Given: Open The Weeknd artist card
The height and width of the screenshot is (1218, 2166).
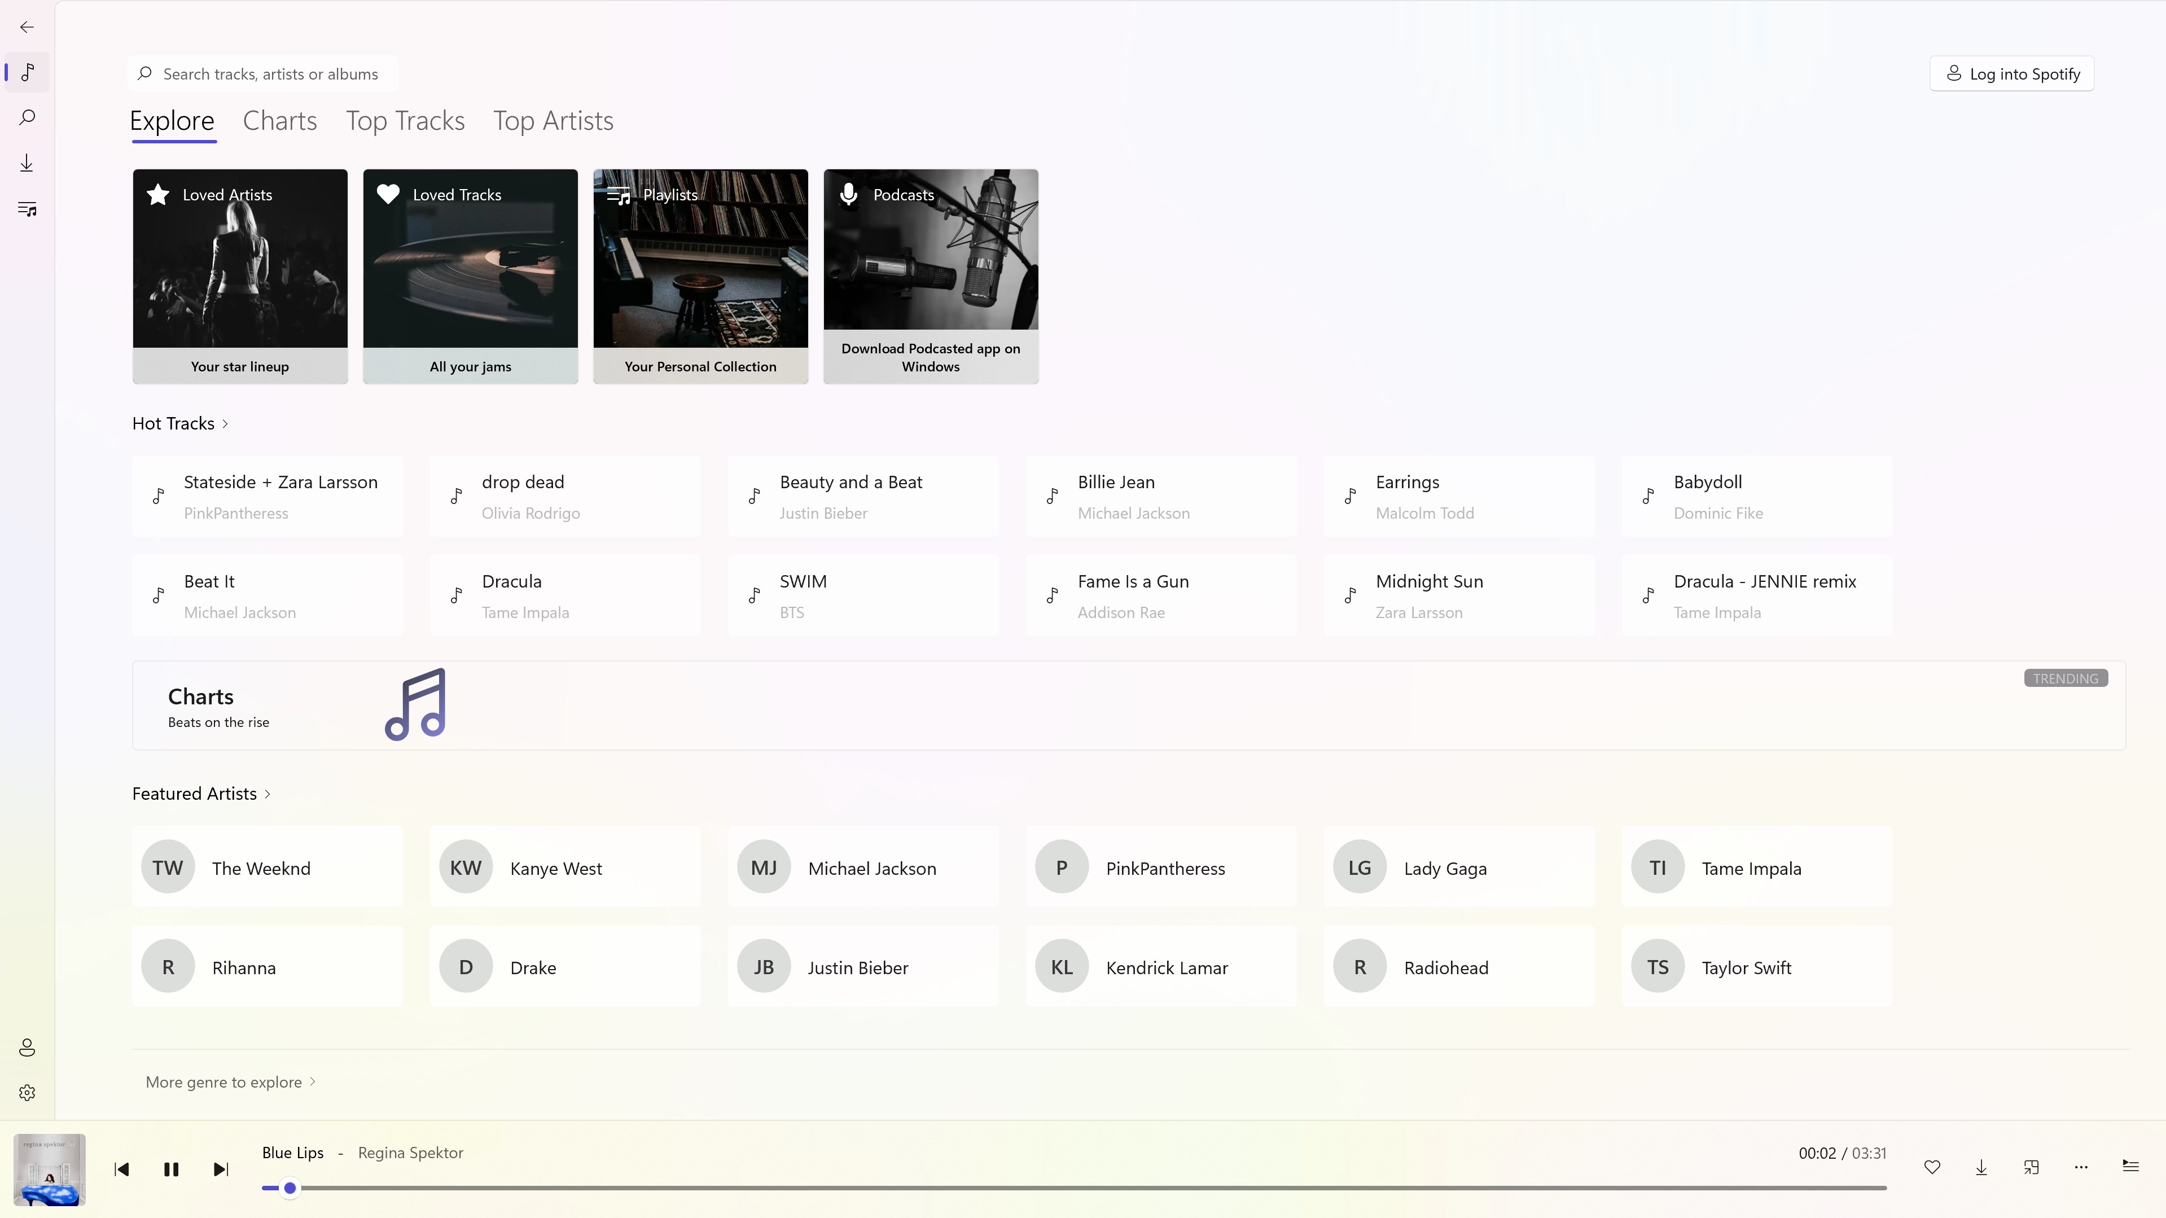Looking at the screenshot, I should 268,868.
